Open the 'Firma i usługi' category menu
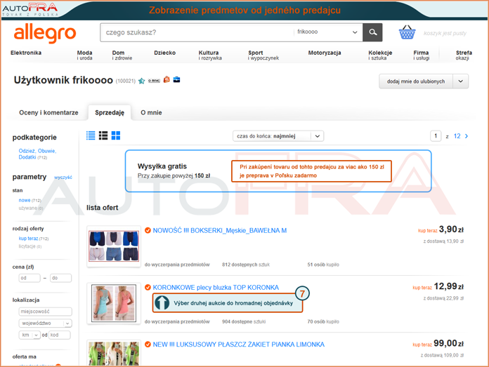The image size is (489, 367). (x=422, y=55)
